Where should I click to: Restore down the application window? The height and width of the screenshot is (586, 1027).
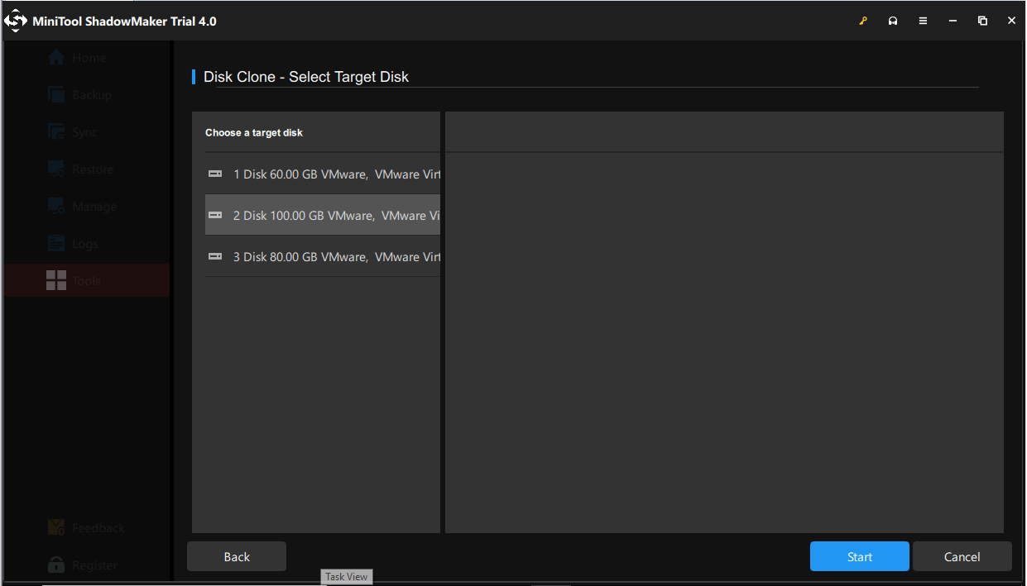click(982, 21)
